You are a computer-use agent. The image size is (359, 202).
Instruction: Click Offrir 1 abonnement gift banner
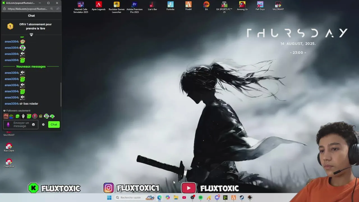click(35, 26)
